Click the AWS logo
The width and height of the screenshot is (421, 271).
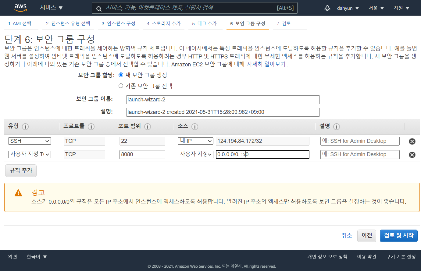[x=20, y=8]
